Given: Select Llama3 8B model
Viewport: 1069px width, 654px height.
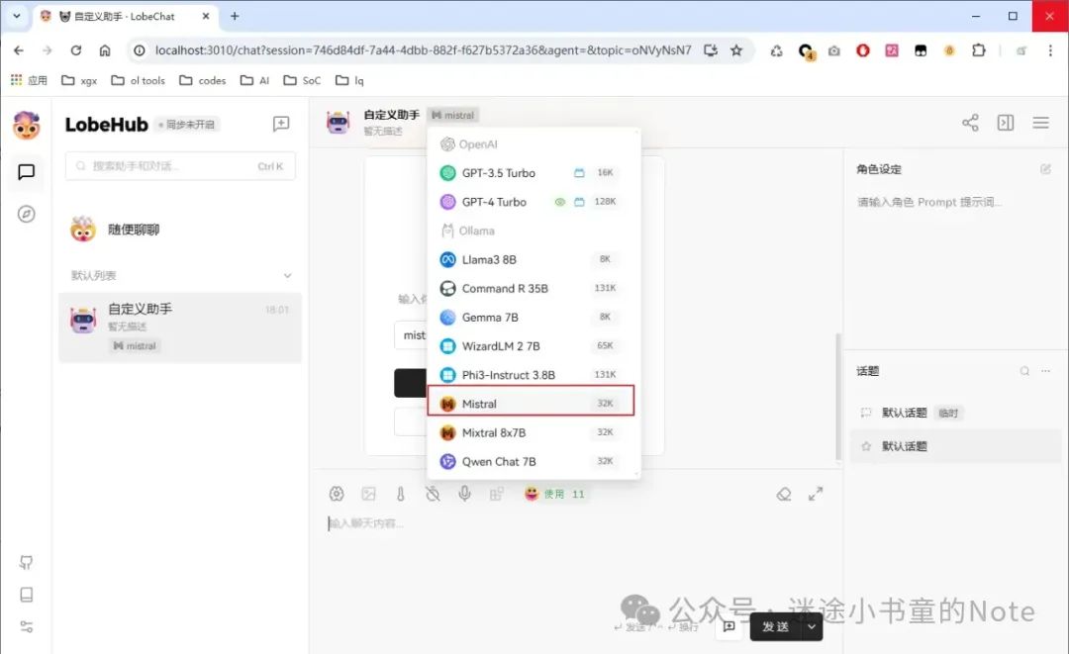Looking at the screenshot, I should 531,259.
